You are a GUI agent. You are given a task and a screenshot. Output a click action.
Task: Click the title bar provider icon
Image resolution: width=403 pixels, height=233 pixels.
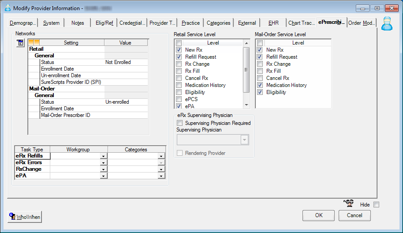pos(7,8)
